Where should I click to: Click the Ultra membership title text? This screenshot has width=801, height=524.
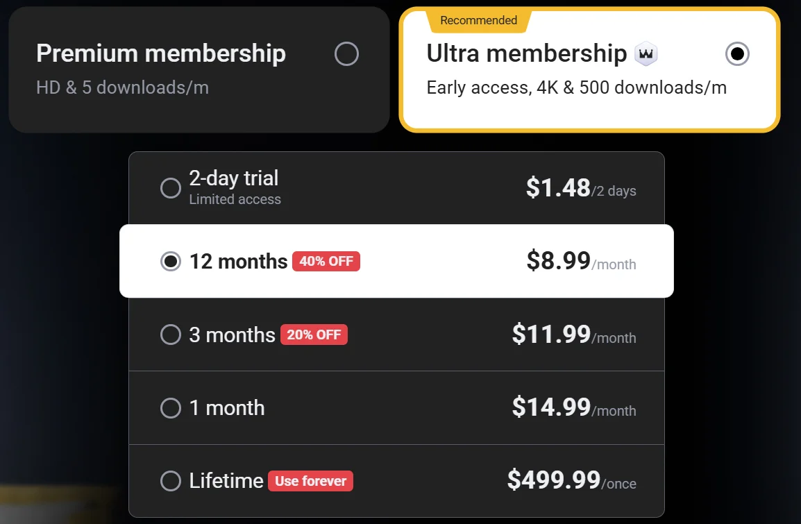527,53
